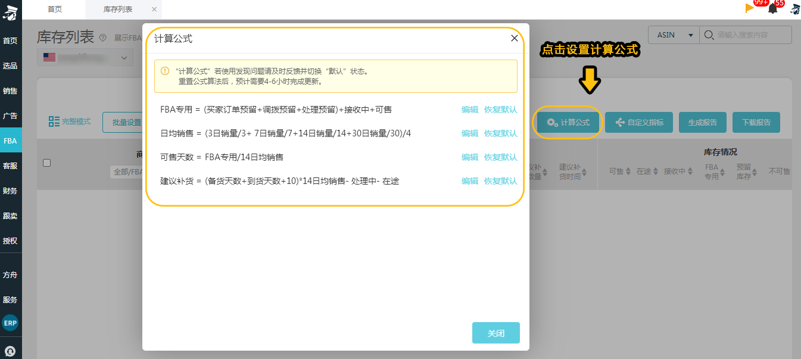Click the help icon beside 库存列表 title
Viewport: 801px width, 359px height.
[x=102, y=38]
